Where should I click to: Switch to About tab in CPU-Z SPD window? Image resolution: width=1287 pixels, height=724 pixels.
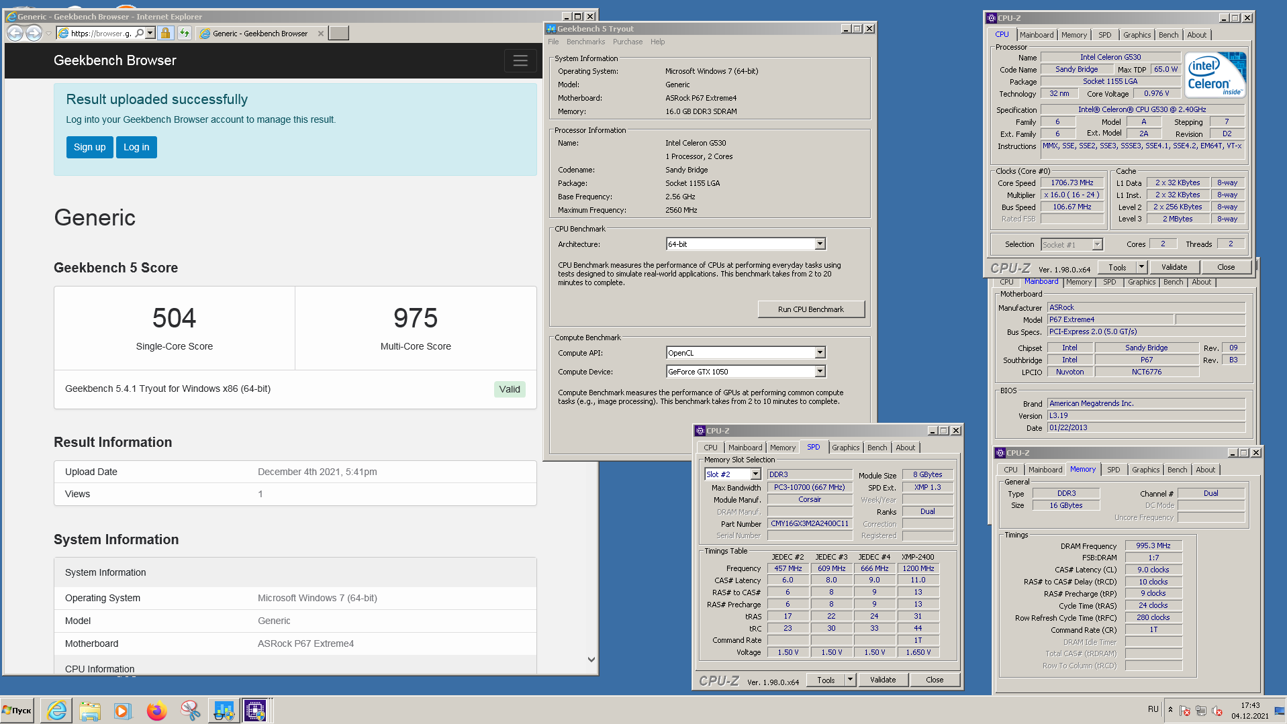[x=905, y=448]
